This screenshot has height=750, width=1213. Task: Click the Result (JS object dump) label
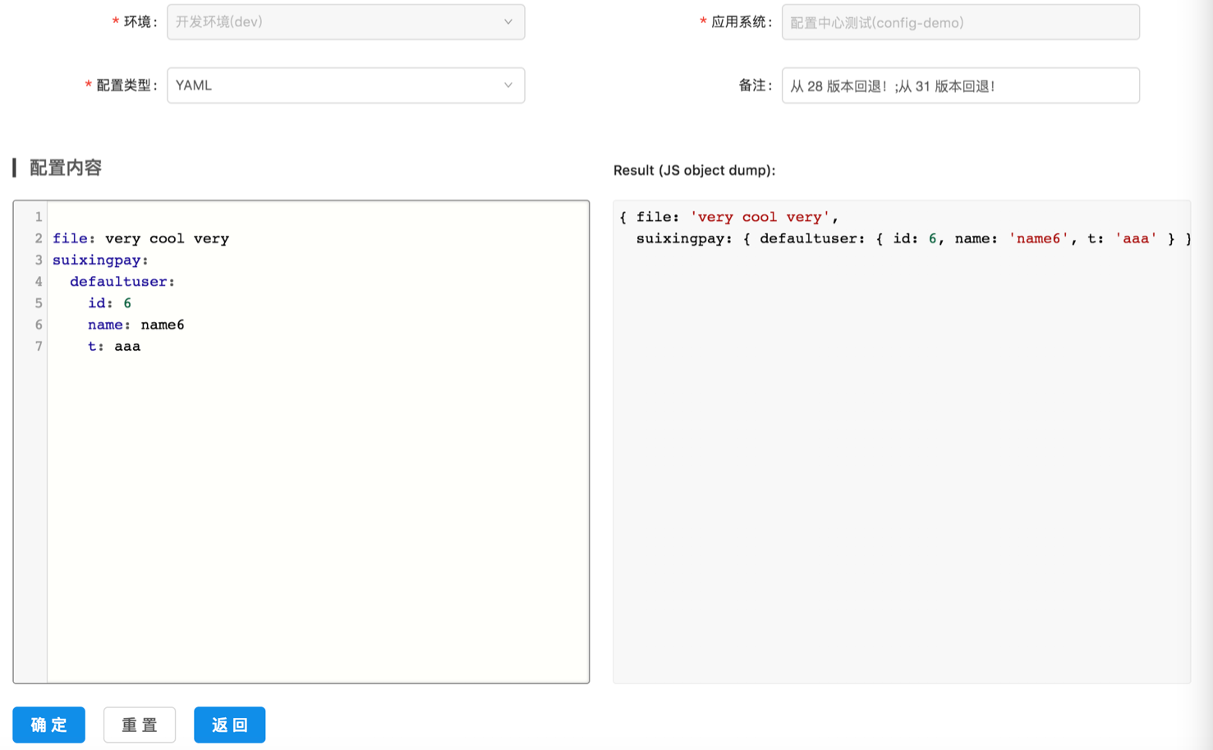pyautogui.click(x=694, y=170)
